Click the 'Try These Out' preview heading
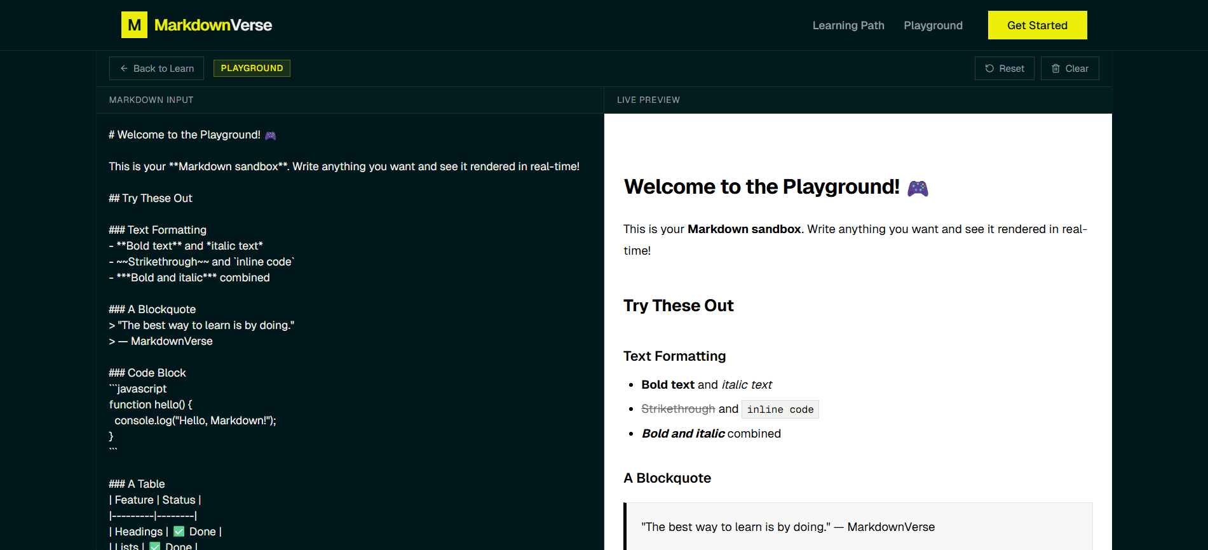Screen dimensions: 1208x550 (x=679, y=305)
